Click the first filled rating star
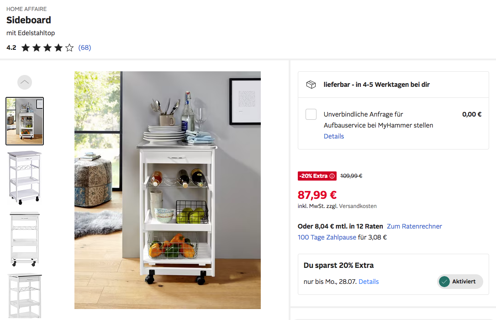This screenshot has width=496, height=320. point(26,48)
